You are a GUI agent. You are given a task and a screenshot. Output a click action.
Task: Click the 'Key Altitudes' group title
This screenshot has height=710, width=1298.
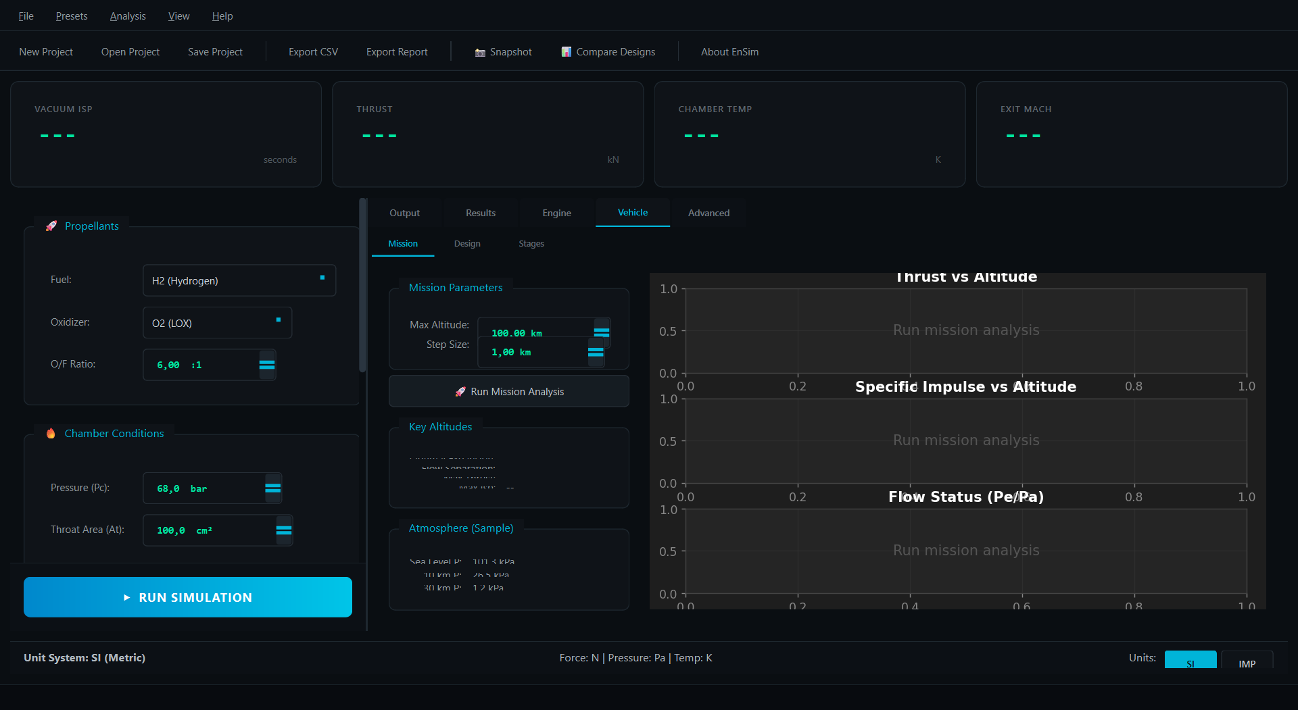(440, 427)
